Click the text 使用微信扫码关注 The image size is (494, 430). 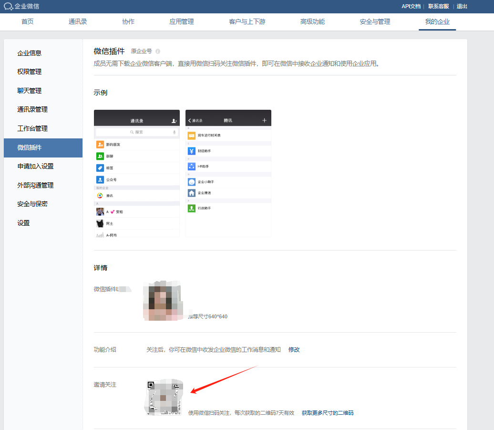209,413
